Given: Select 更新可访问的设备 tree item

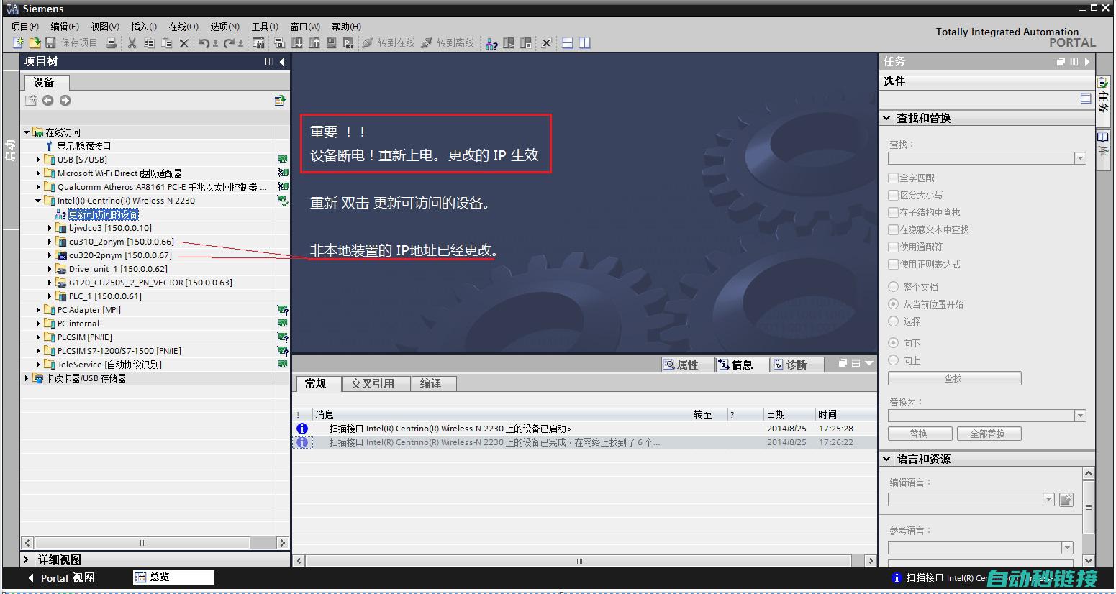Looking at the screenshot, I should click(103, 214).
